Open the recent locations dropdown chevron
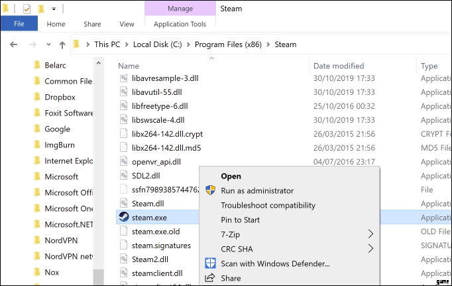 [47, 45]
